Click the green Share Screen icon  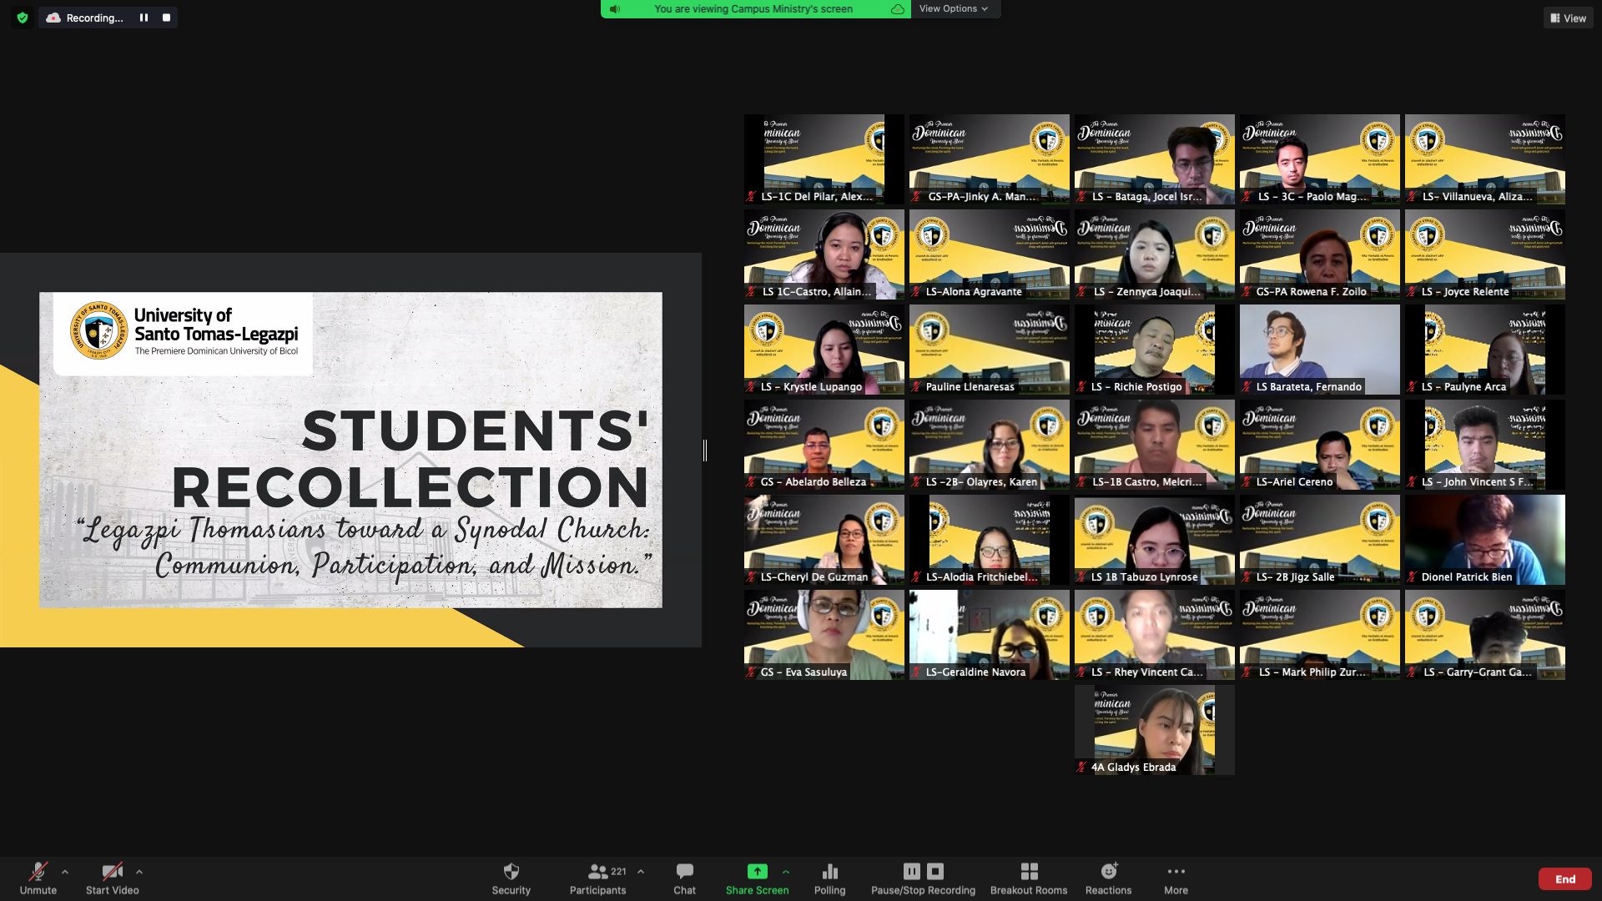pyautogui.click(x=757, y=872)
